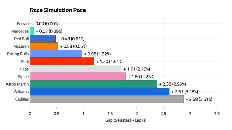Select the + 1.71 (2.15%) Haas value

[137, 69]
